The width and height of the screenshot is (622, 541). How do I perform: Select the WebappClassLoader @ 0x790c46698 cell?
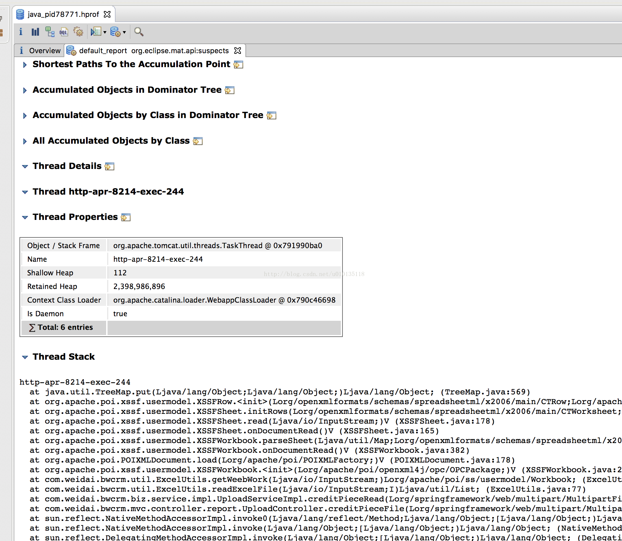tap(224, 300)
